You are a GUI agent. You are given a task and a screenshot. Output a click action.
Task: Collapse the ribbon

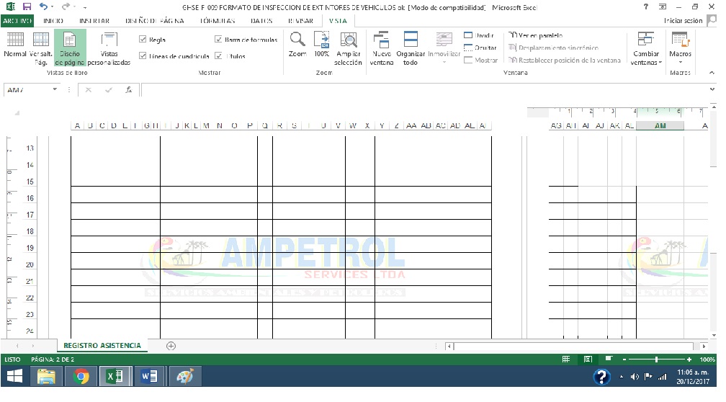coord(712,73)
